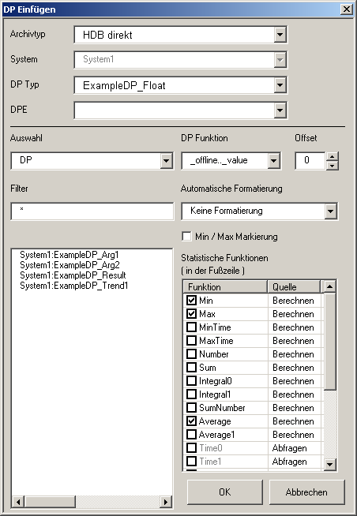Check the MinTime statistic function
The width and height of the screenshot is (357, 516).
191,327
